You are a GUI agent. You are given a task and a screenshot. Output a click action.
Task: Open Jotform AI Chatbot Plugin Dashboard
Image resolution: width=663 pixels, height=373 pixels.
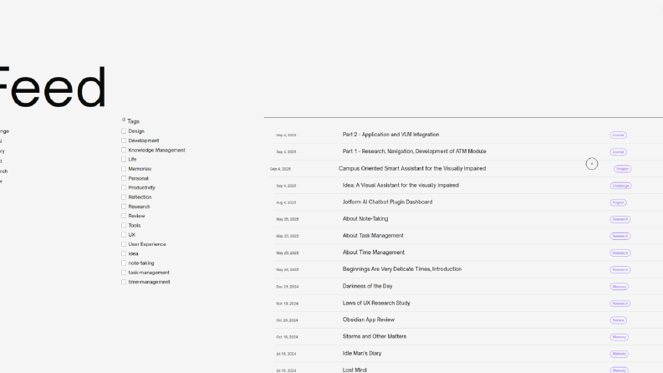click(x=387, y=202)
